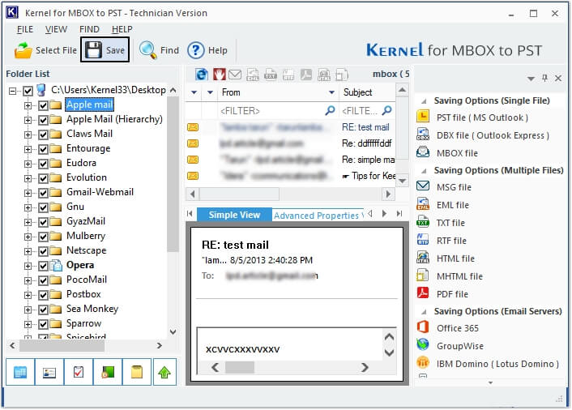Switch to Simple View tab
The width and height of the screenshot is (572, 410).
[234, 215]
